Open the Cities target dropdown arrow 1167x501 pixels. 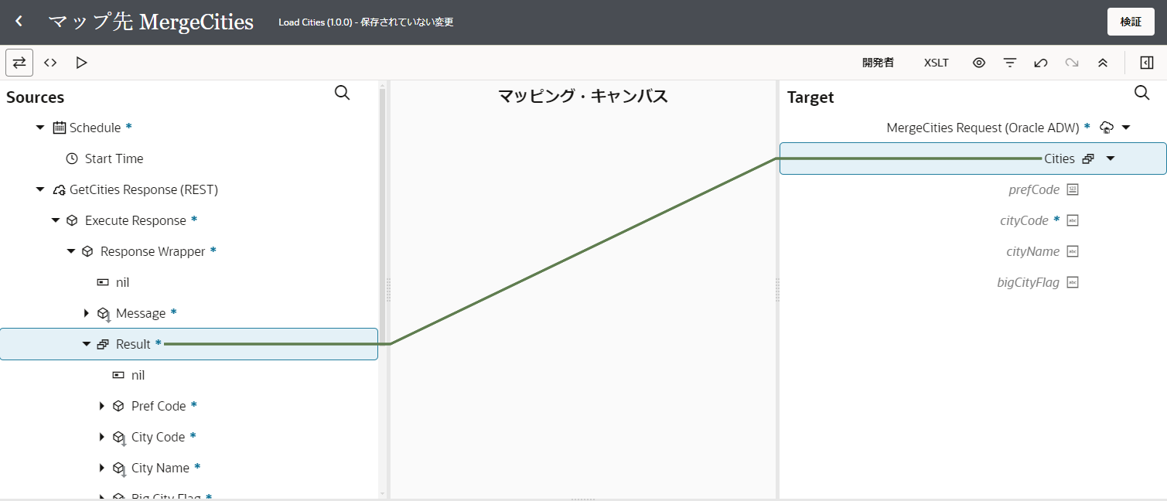tap(1111, 158)
